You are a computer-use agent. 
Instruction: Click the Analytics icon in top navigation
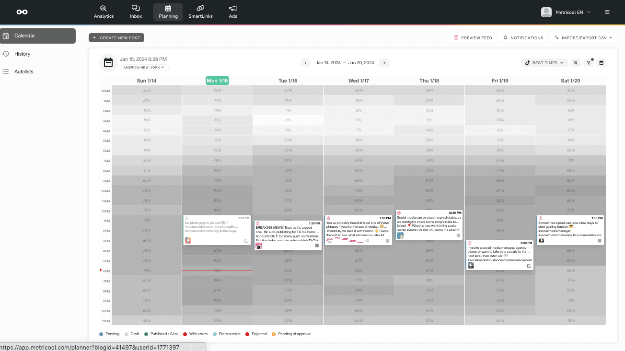(x=104, y=12)
